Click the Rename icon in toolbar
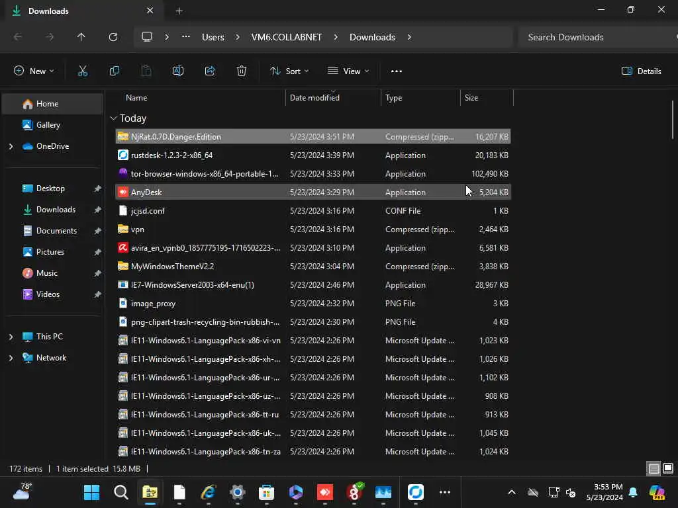 coord(178,71)
